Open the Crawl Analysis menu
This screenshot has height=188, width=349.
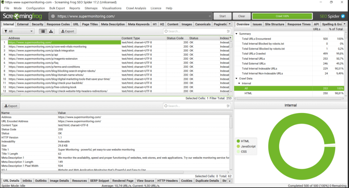[136, 8]
